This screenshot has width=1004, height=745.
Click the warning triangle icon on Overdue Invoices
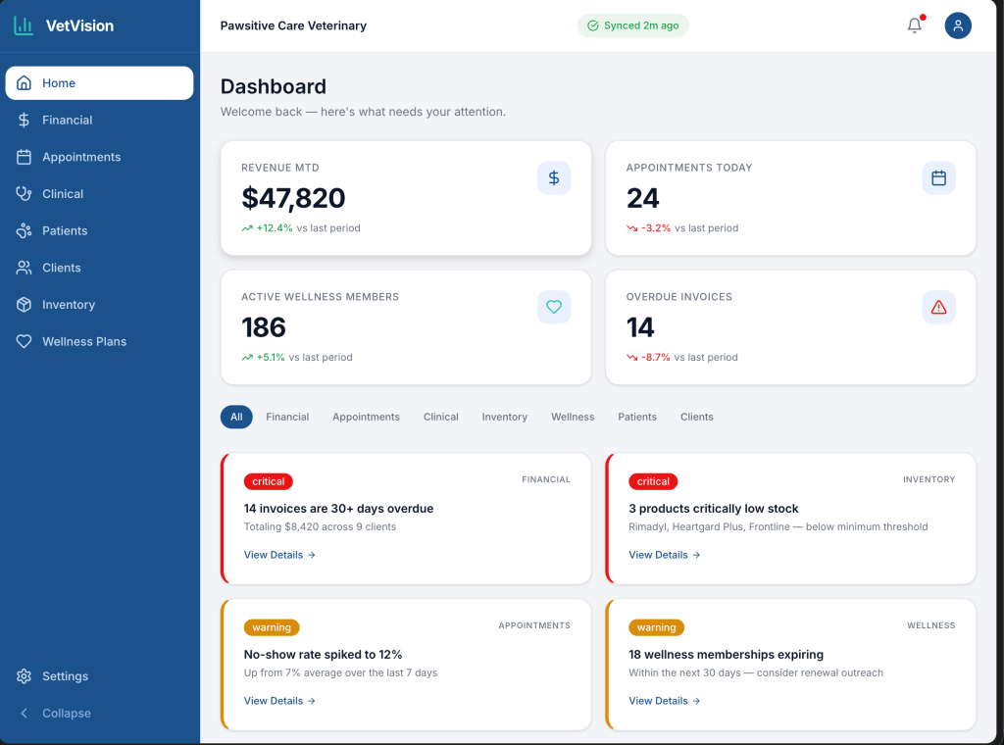938,307
